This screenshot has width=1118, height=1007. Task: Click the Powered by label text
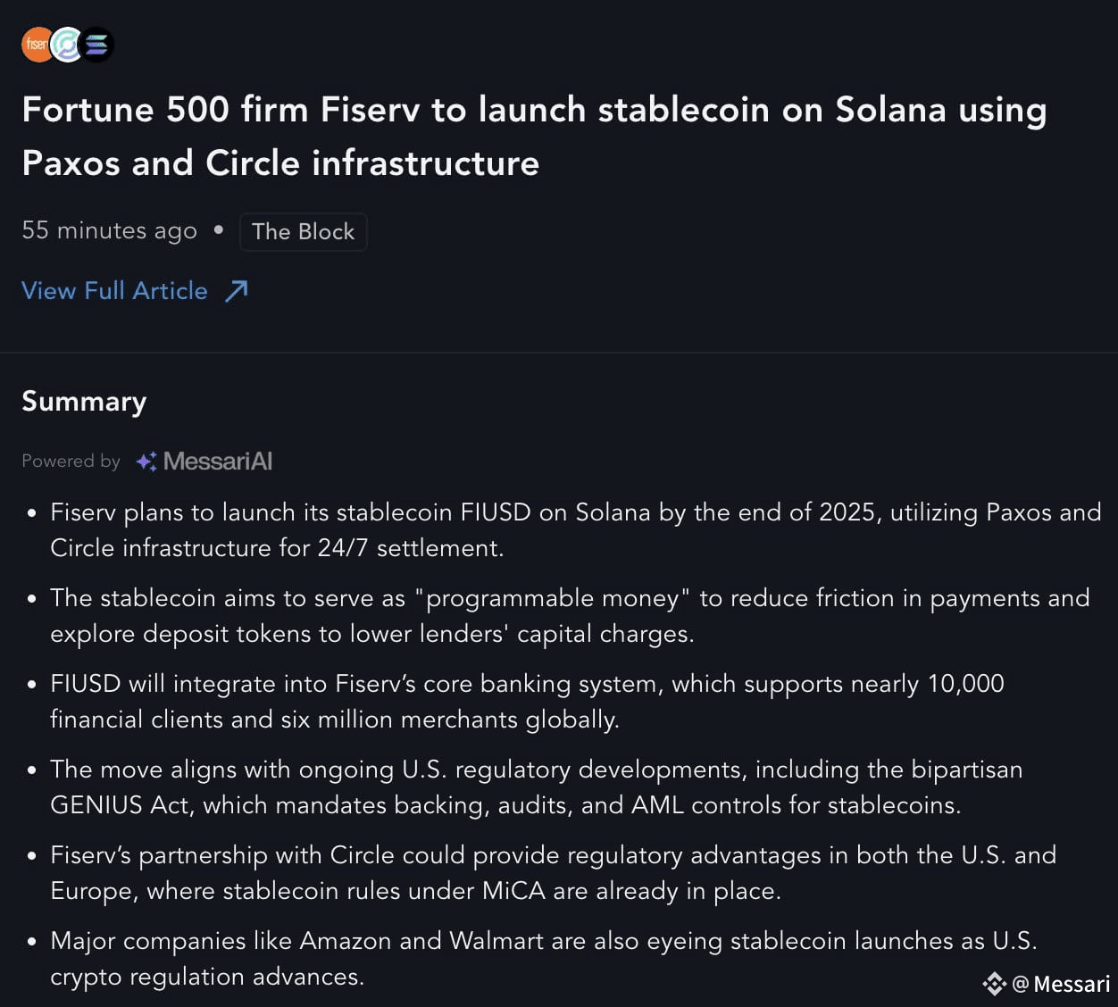click(x=71, y=462)
